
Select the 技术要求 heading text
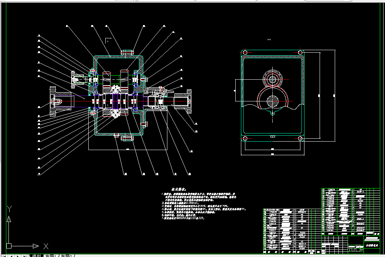click(x=179, y=190)
